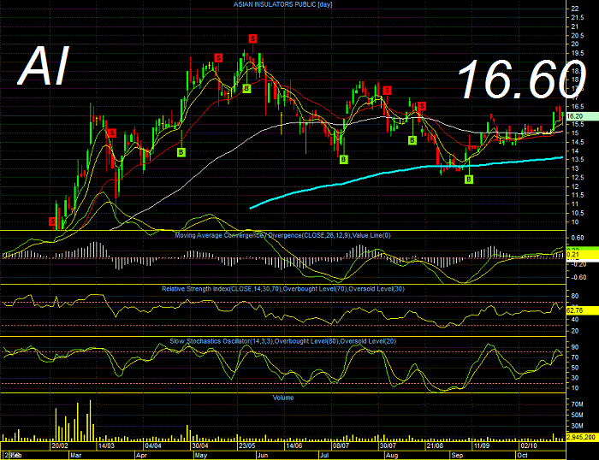Click the 14/06 date label
This screenshot has width=599, height=460.
click(294, 445)
